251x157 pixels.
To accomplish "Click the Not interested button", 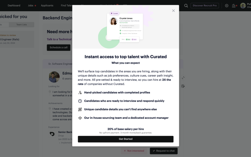I will pos(134,151).
